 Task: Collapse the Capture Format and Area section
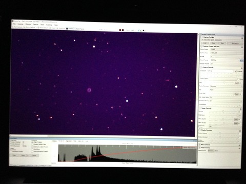tap(202, 46)
